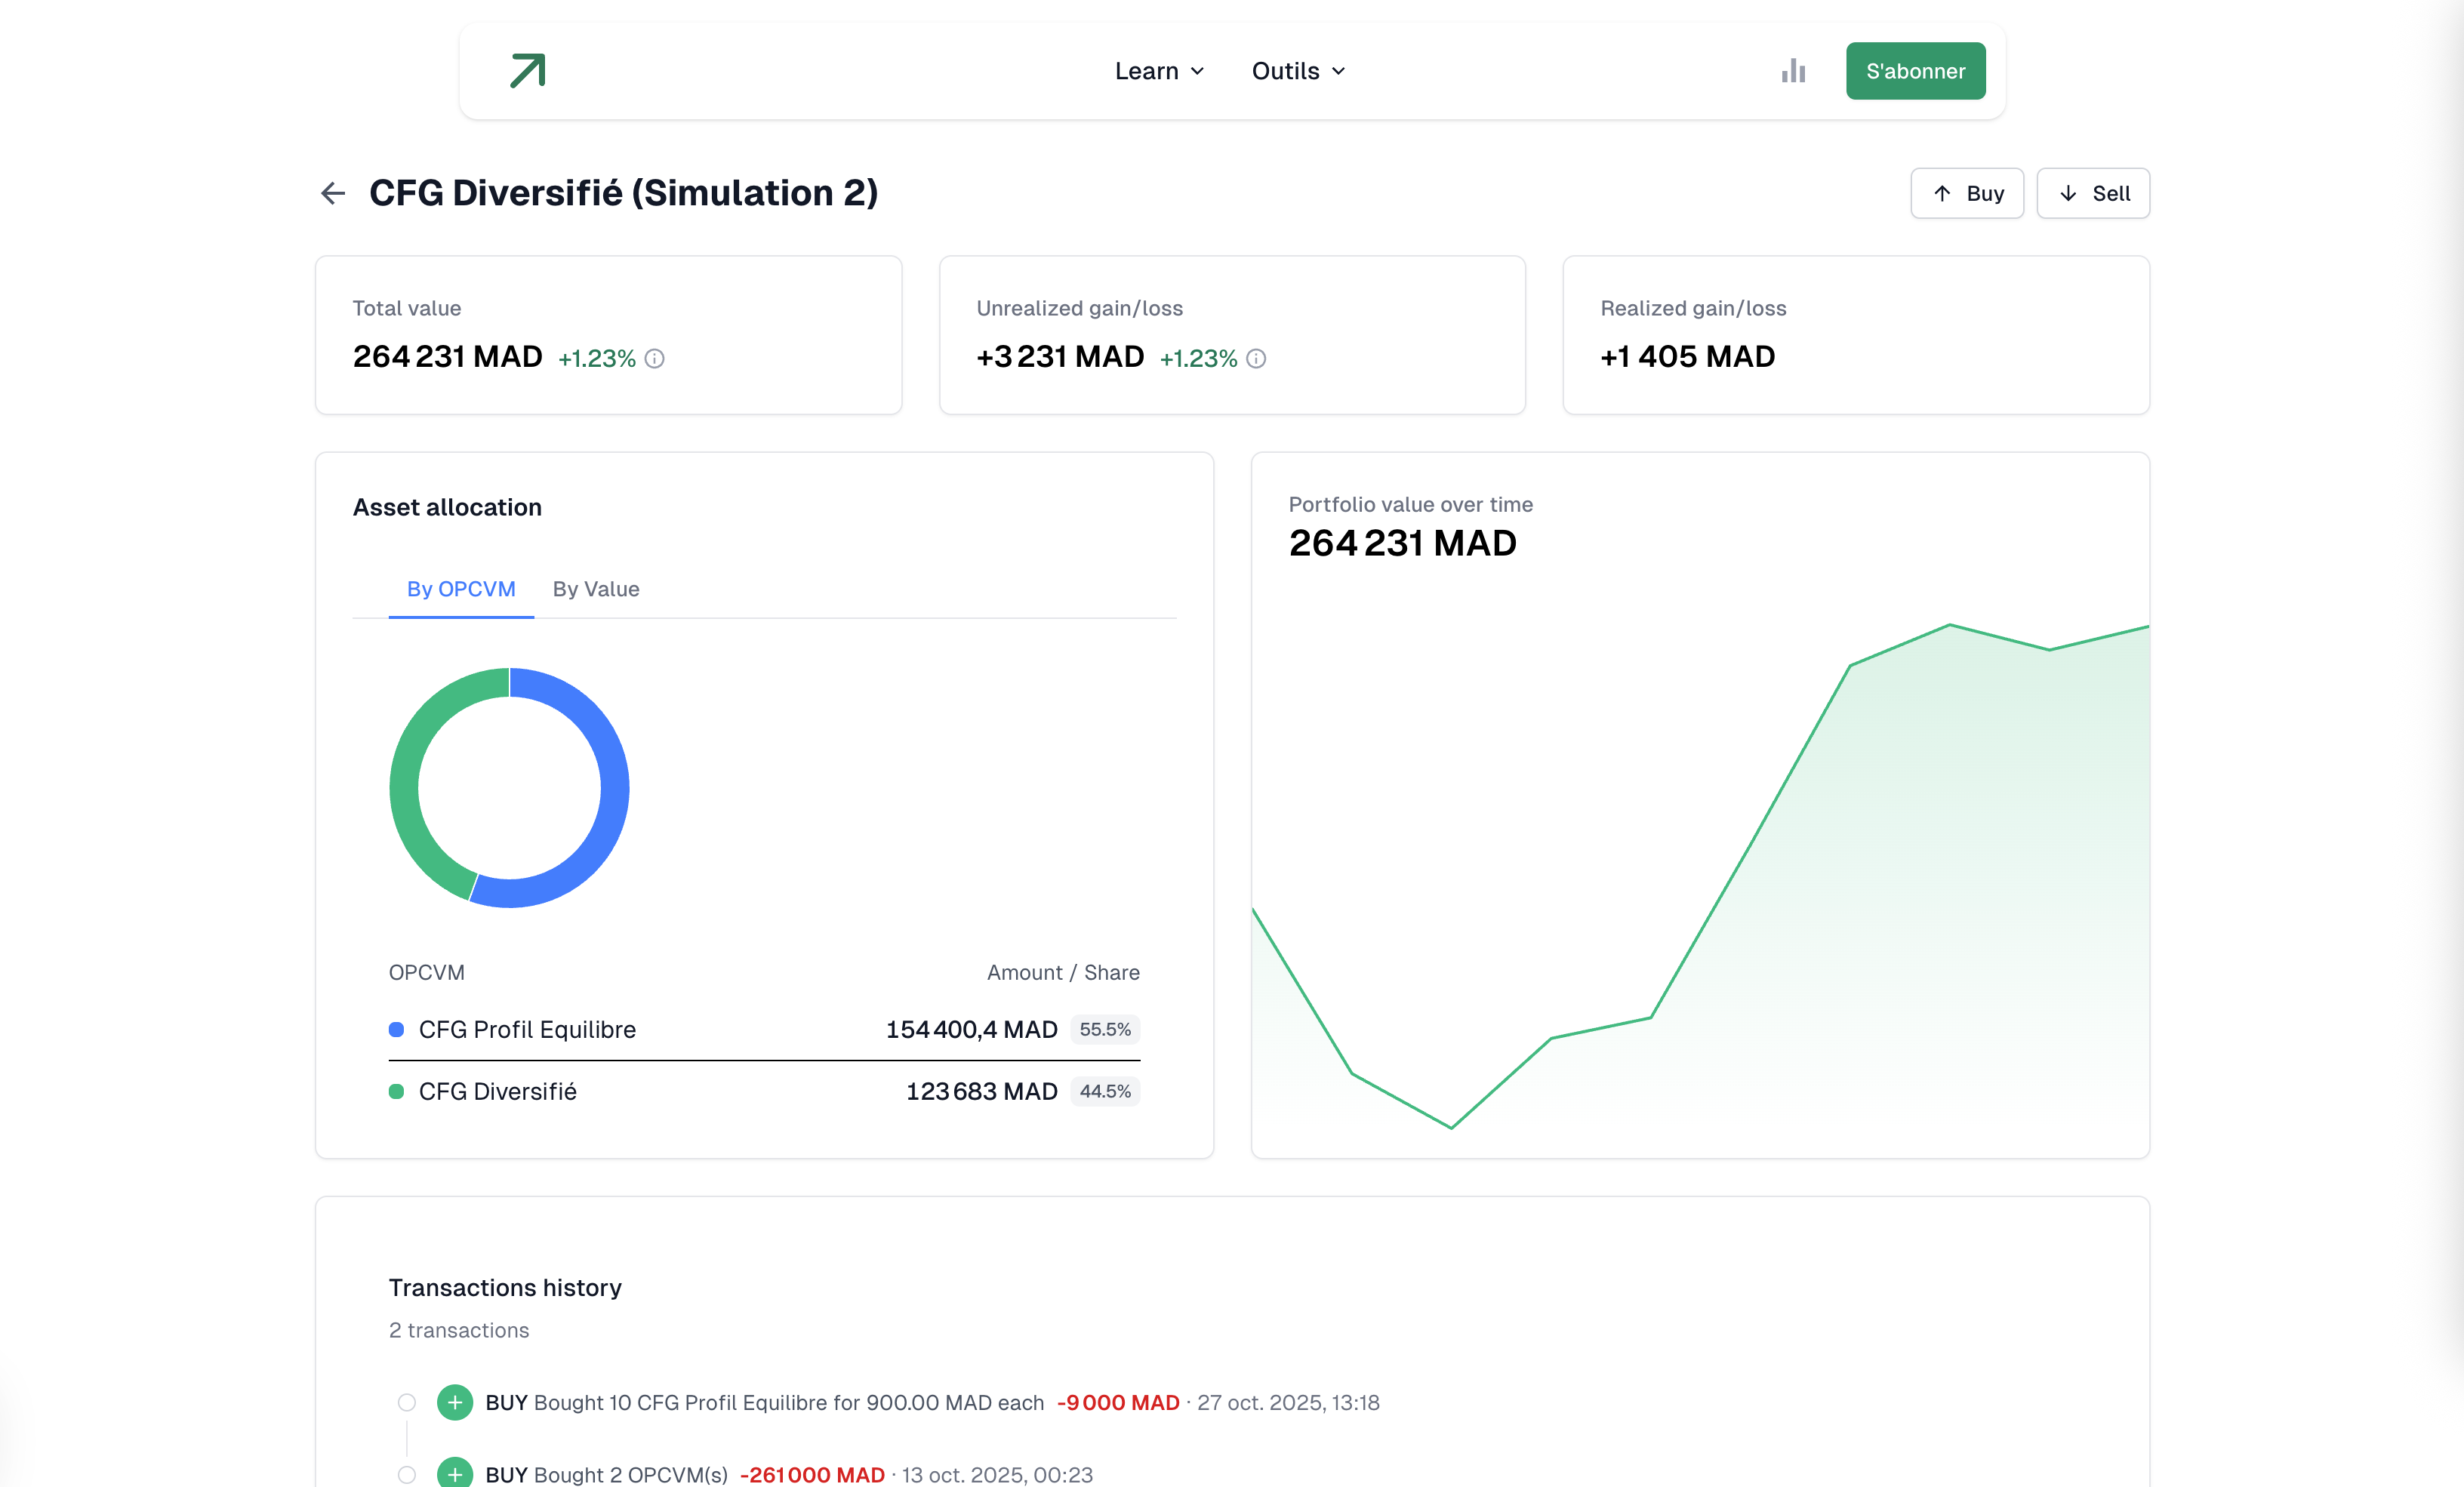Image resolution: width=2464 pixels, height=1487 pixels.
Task: Click blue dot swatch for CFG Profil Equilibre
Action: tap(396, 1029)
